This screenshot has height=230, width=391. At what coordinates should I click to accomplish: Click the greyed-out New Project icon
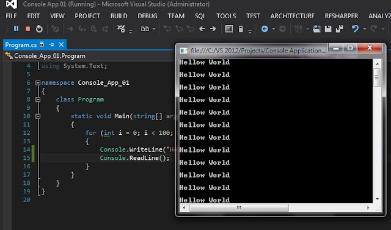[x=299, y=29]
